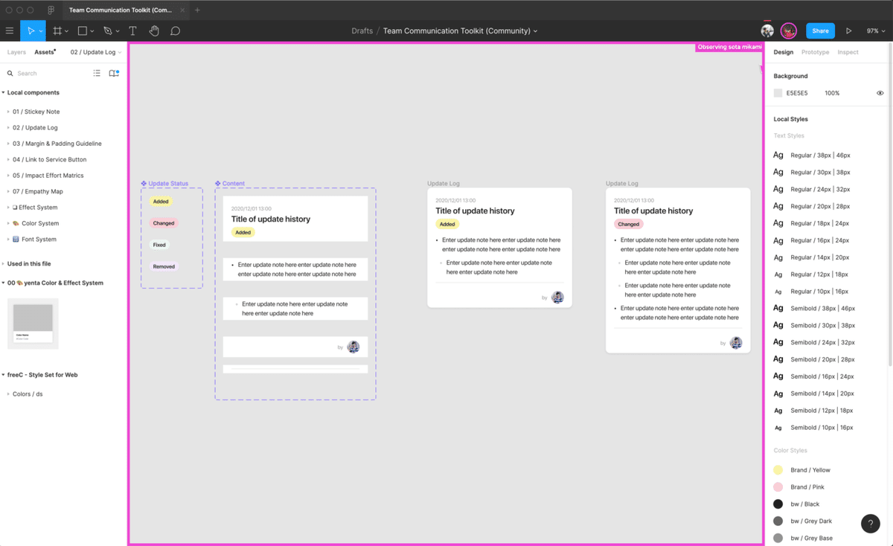Viewport: 893px width, 546px height.
Task: Expand the Font System folder
Action: tap(8, 240)
